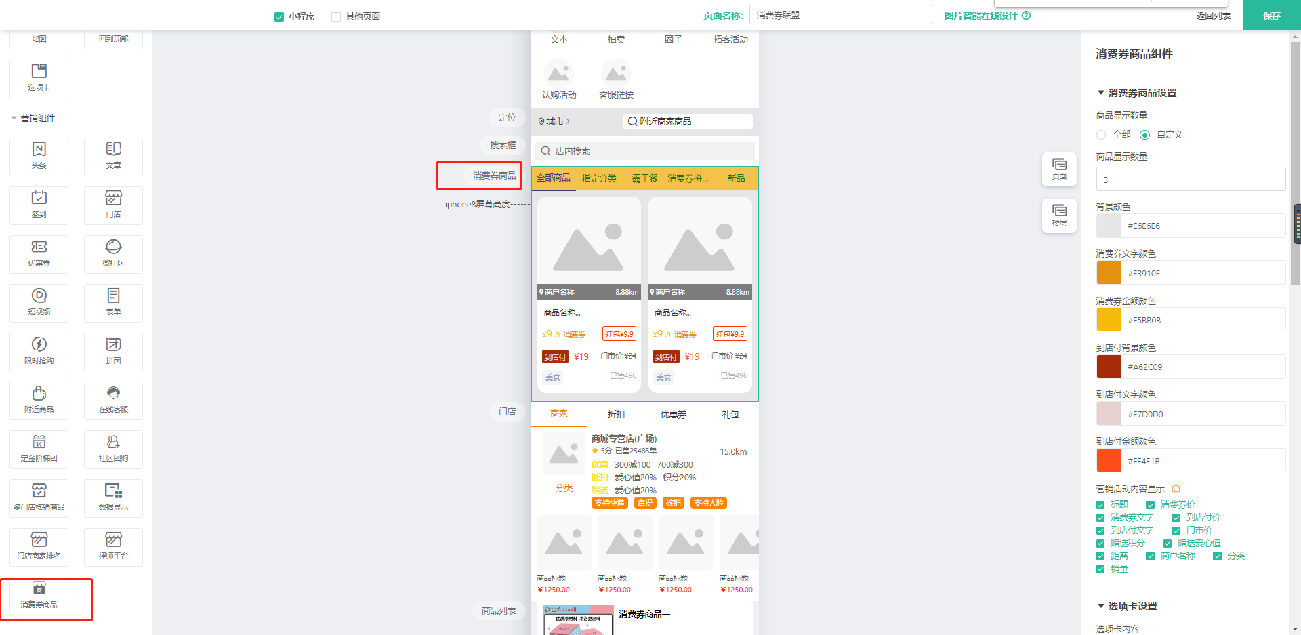Add the 短视频 short video component
Screen dimensions: 1301x635
tap(39, 303)
